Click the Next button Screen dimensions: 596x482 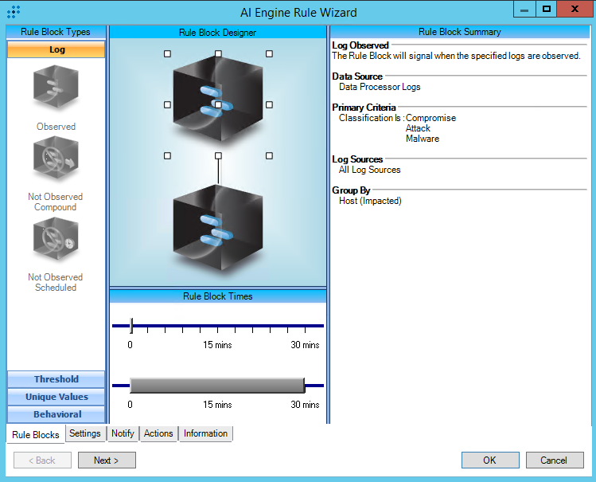click(x=107, y=460)
